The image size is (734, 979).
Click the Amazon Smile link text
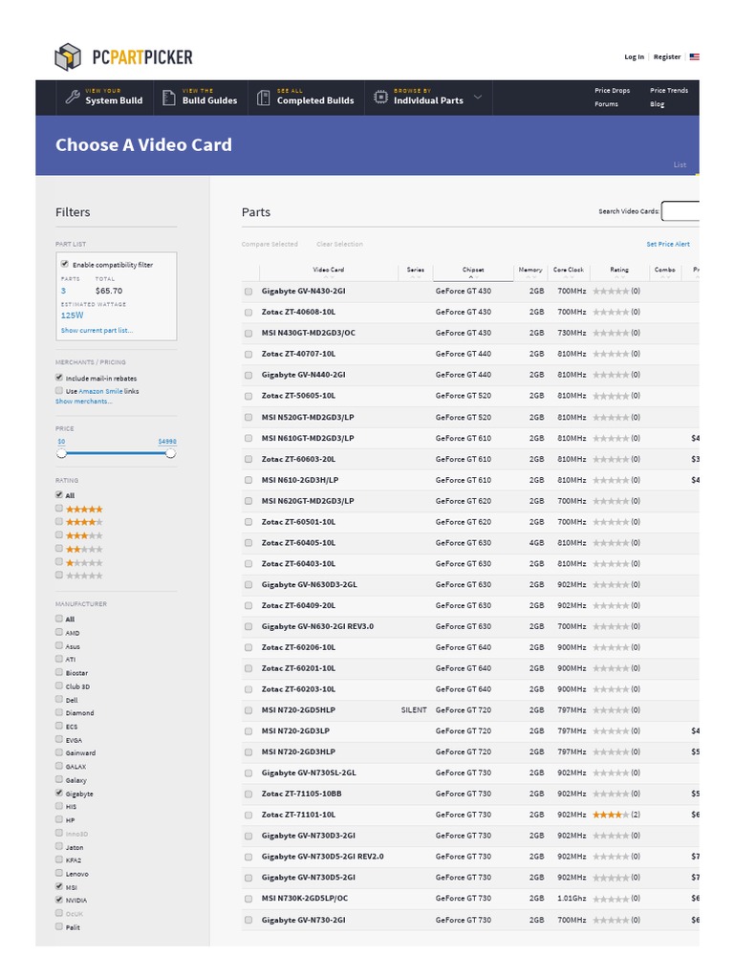coord(100,391)
